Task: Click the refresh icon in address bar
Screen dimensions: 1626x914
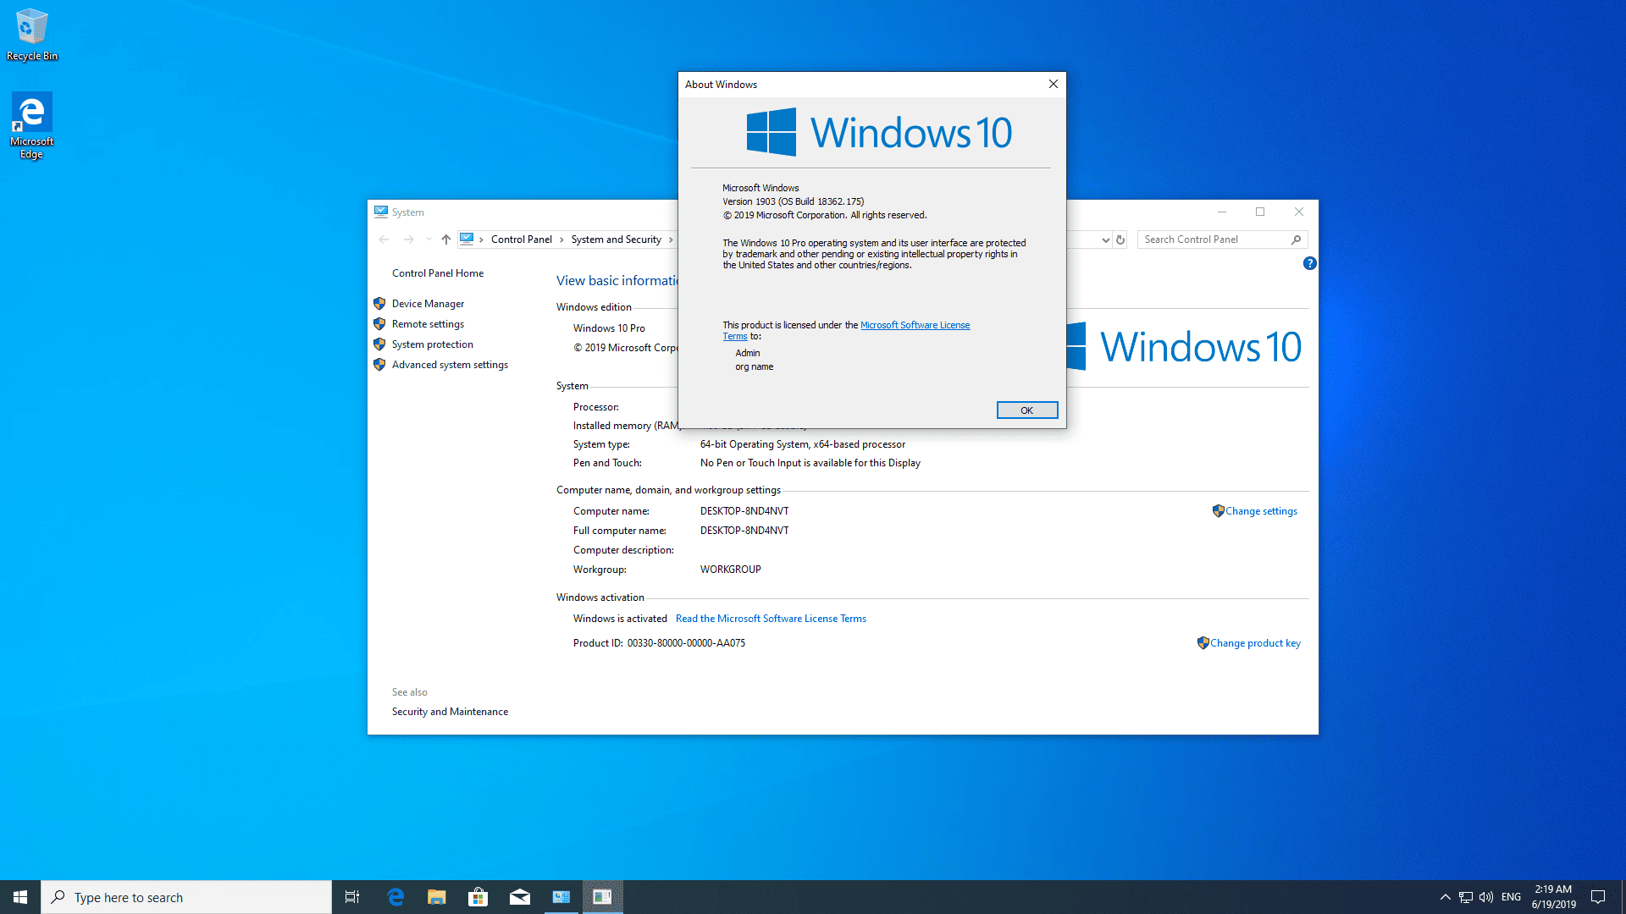Action: [1120, 240]
